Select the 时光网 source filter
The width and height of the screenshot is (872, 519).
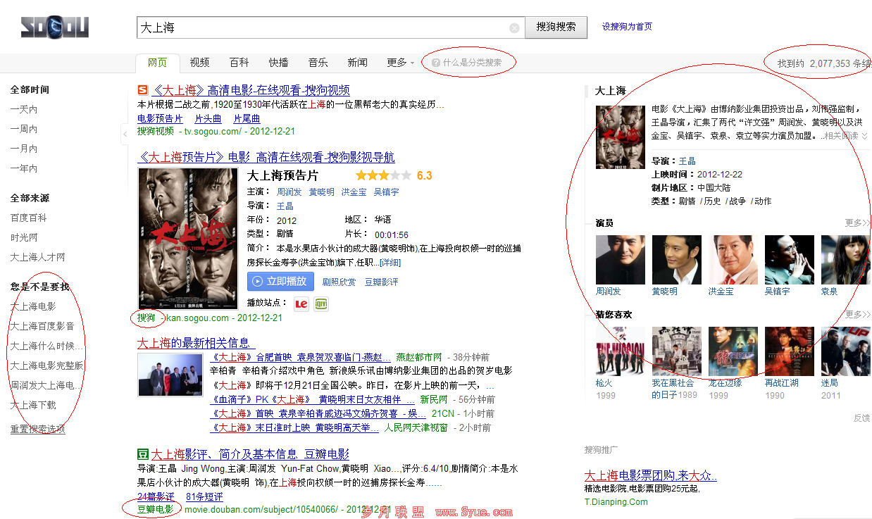24,238
